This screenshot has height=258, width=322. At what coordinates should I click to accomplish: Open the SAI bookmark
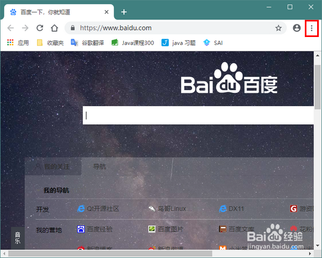(x=213, y=43)
